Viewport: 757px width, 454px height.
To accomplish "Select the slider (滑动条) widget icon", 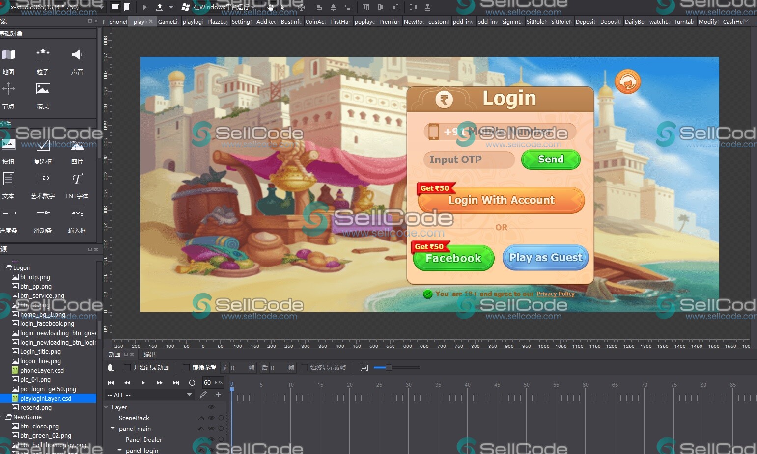I will (x=43, y=213).
